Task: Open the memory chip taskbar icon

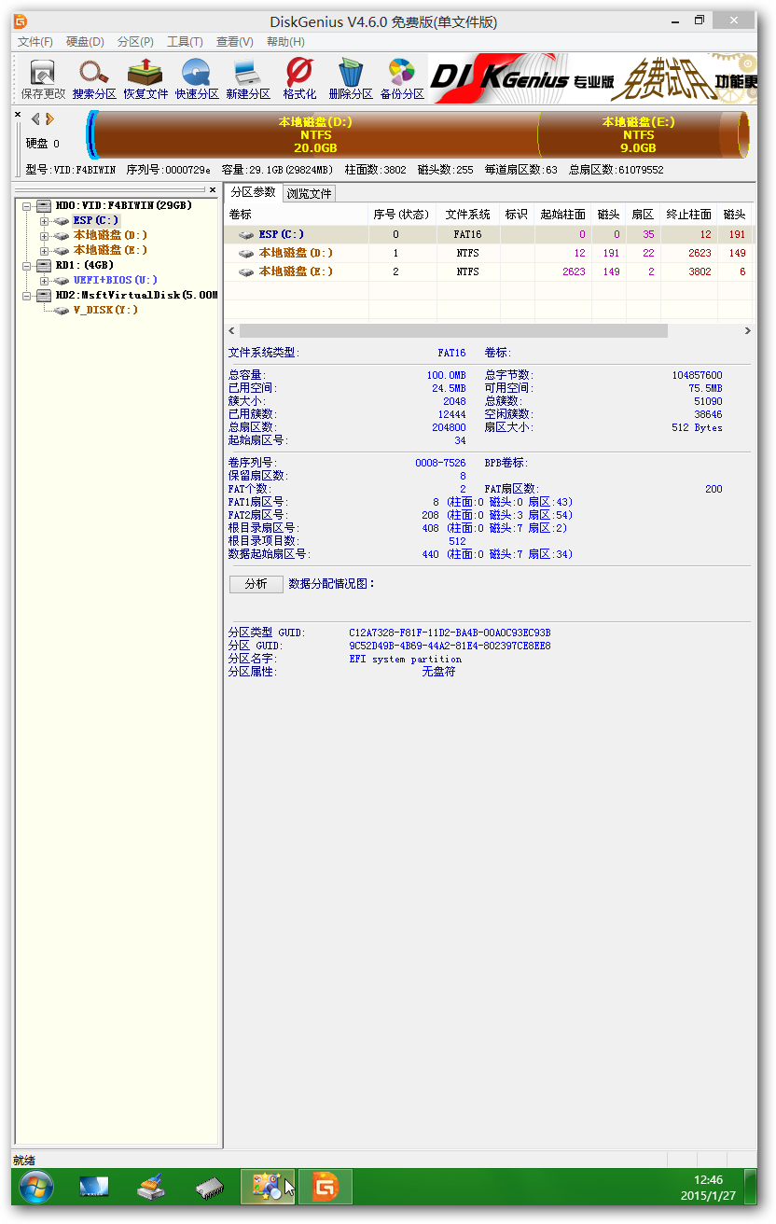Action: pos(209,1187)
